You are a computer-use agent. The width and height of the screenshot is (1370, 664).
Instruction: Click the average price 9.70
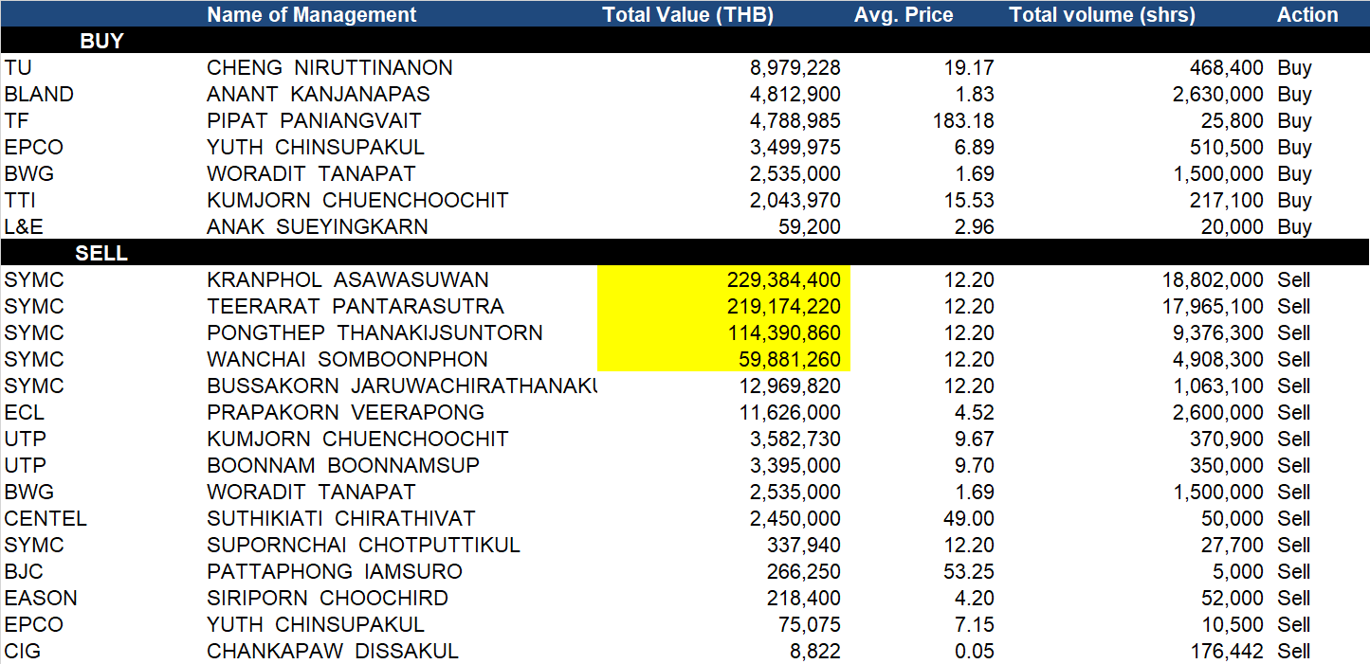click(975, 465)
